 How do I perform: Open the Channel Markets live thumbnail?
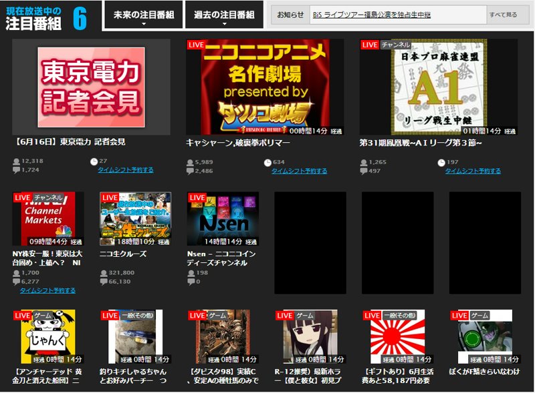click(x=47, y=219)
